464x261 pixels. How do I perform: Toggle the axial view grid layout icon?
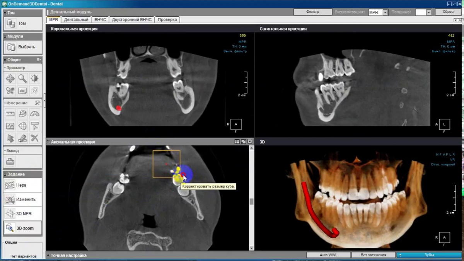pos(237,142)
